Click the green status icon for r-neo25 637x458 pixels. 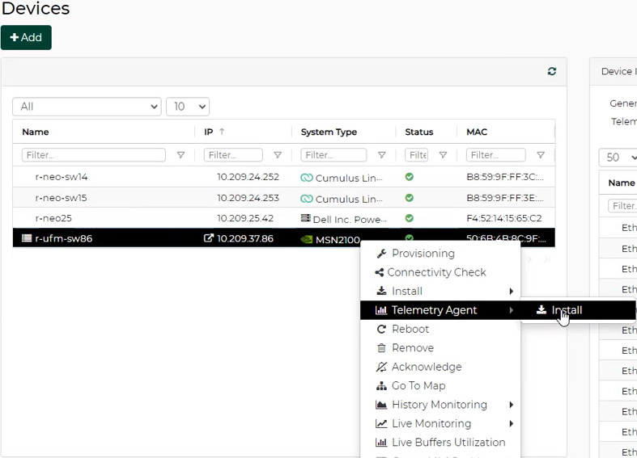(x=410, y=218)
